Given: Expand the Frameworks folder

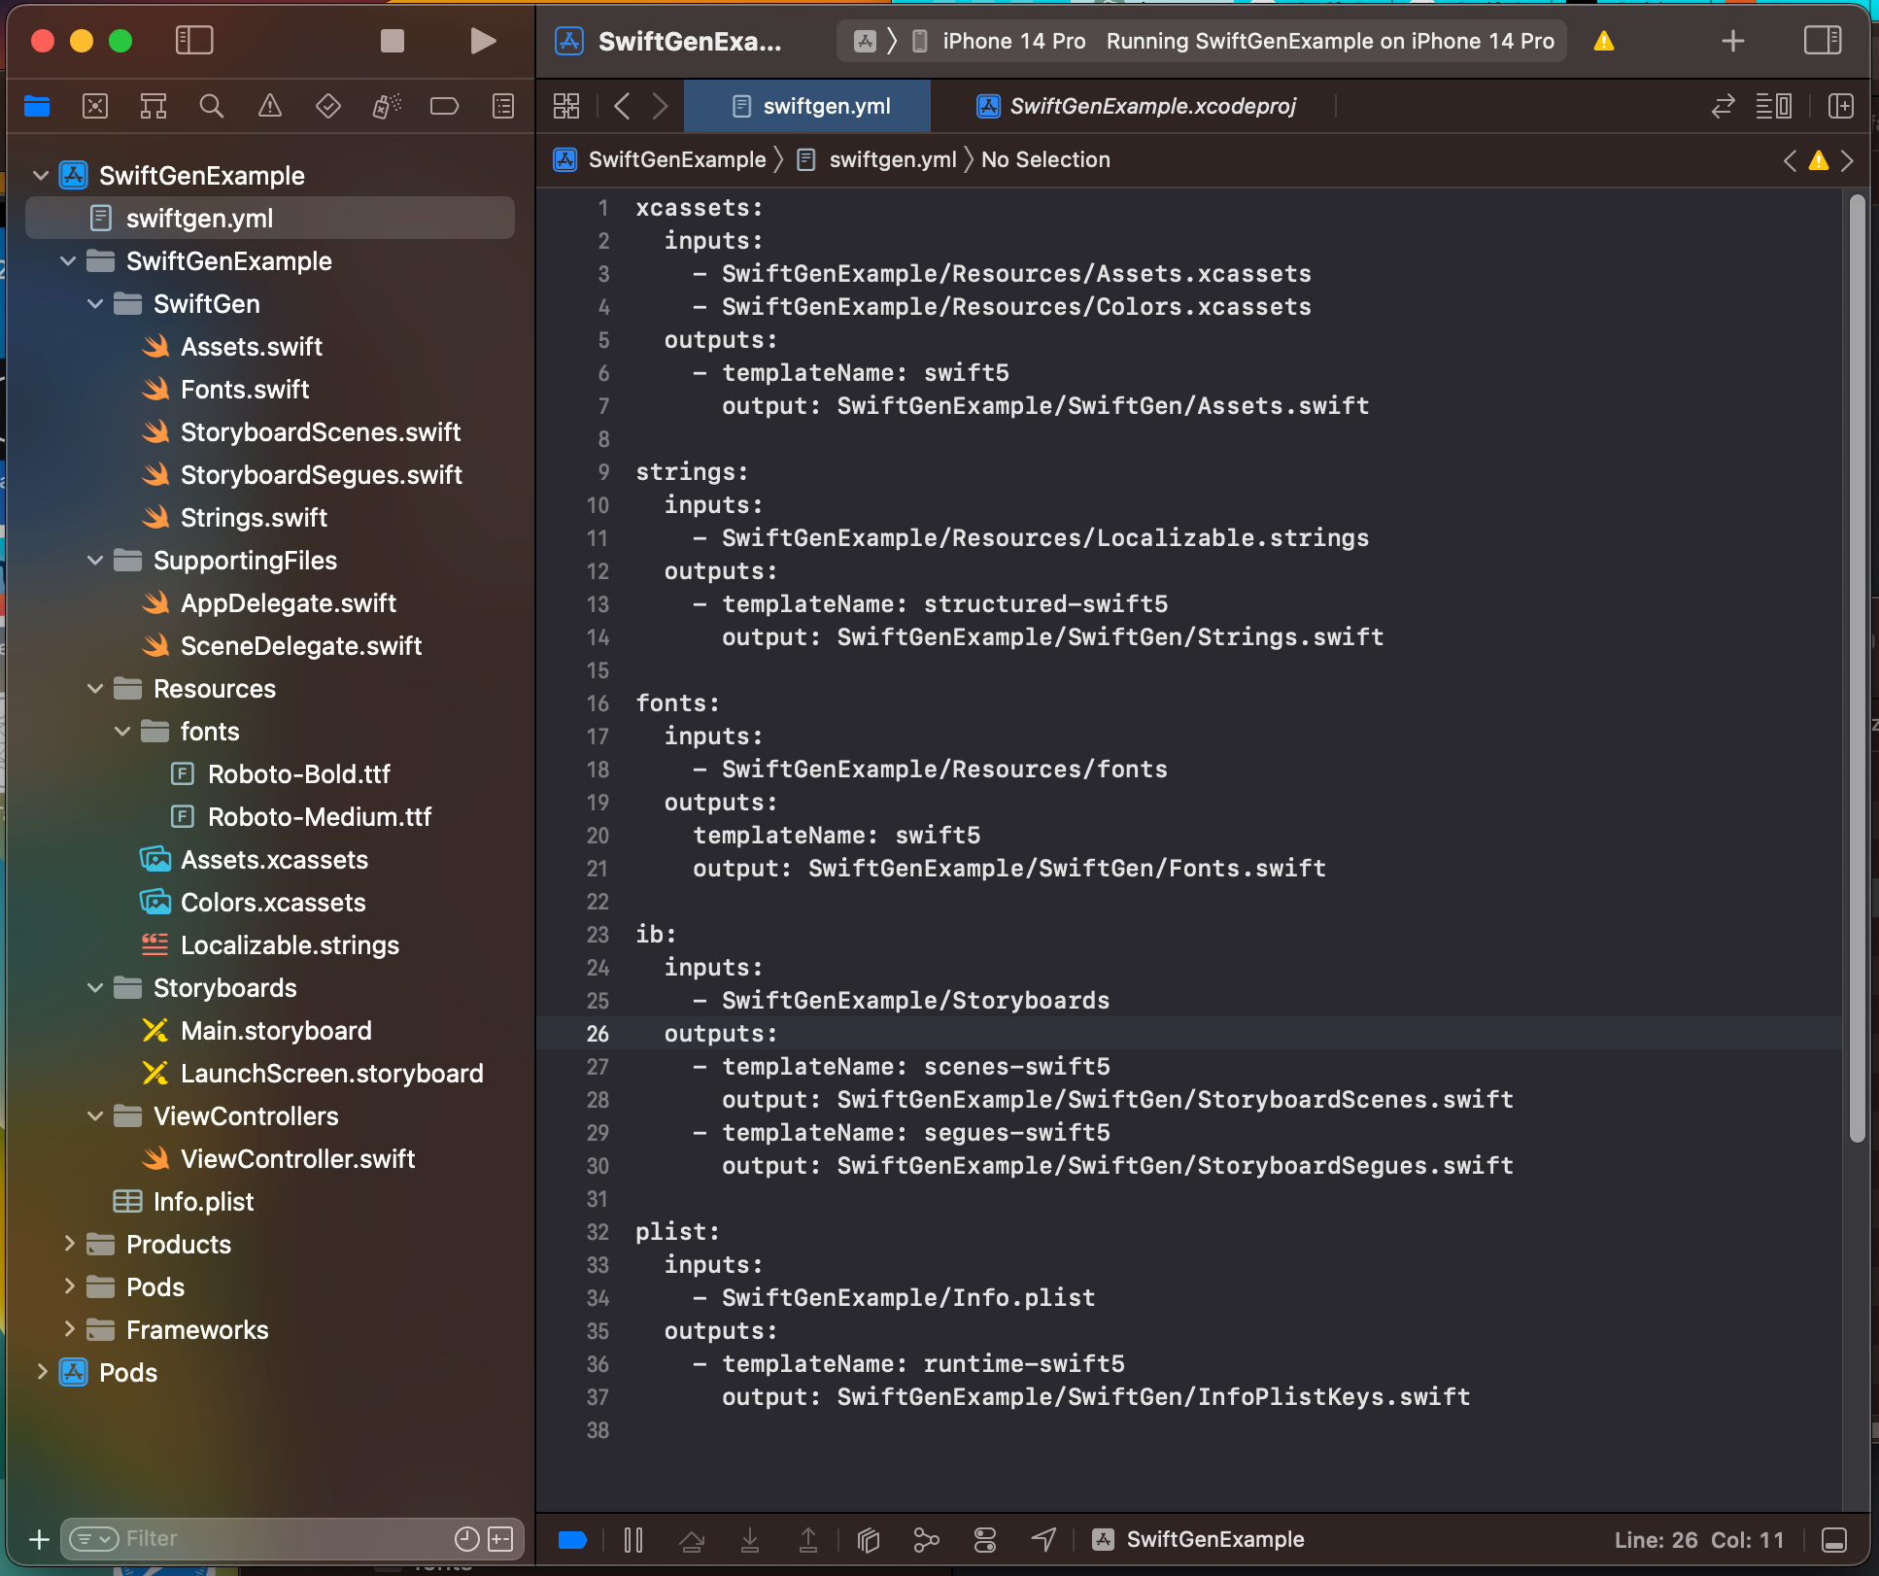Looking at the screenshot, I should click(x=68, y=1329).
